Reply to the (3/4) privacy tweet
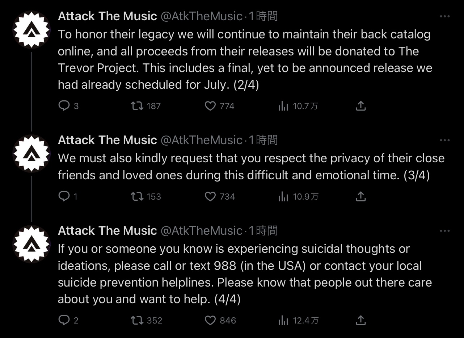464x338 pixels. coord(64,196)
